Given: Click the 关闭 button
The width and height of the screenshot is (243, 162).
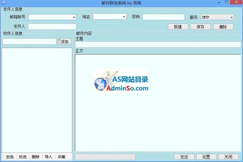Looking at the screenshot, I should tap(228, 157).
